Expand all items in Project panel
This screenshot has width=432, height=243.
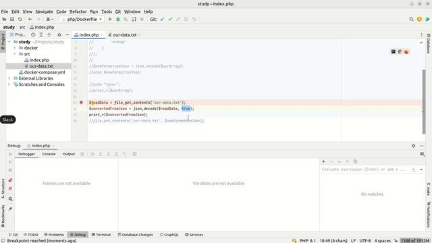pyautogui.click(x=41, y=34)
